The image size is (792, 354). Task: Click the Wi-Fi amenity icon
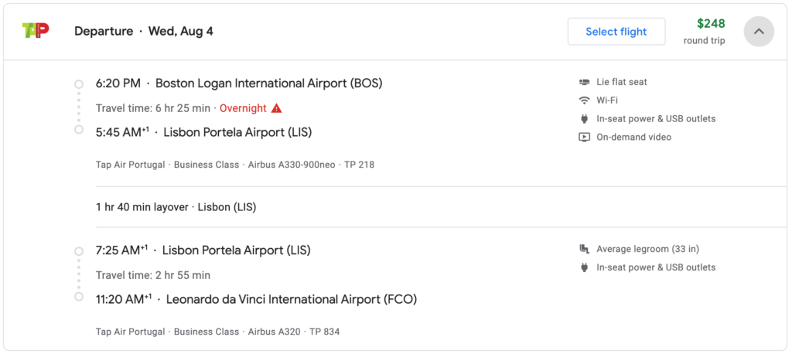(x=585, y=100)
